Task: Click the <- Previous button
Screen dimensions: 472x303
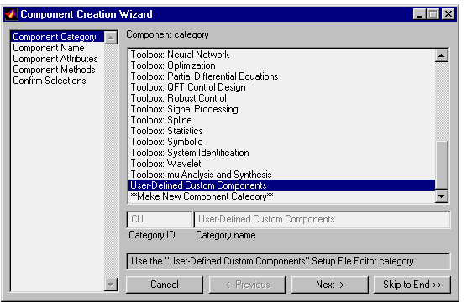Action: click(x=248, y=285)
